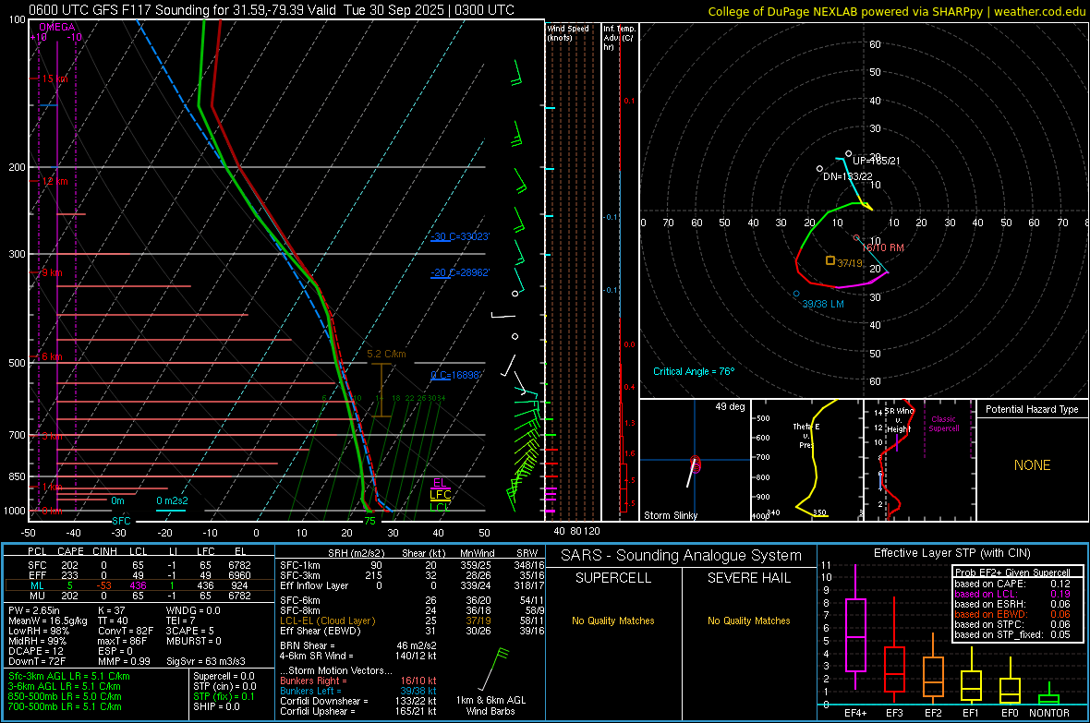Select the 12 km height marker

[x=54, y=181]
